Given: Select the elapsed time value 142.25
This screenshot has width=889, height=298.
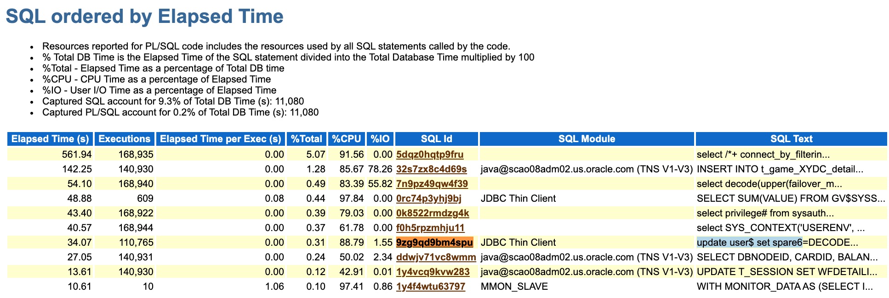Looking at the screenshot, I should (77, 169).
